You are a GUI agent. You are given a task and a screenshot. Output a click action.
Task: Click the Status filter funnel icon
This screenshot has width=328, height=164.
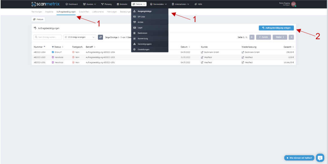(53, 47)
